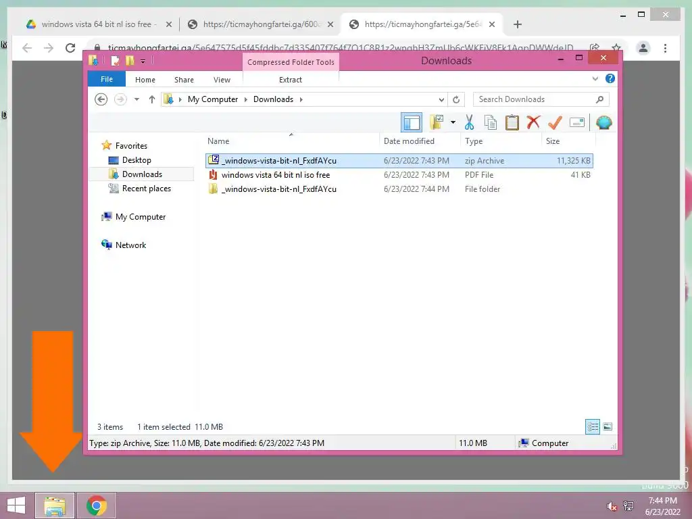
Task: Open the recent locations dropdown arrow
Action: tap(137, 99)
